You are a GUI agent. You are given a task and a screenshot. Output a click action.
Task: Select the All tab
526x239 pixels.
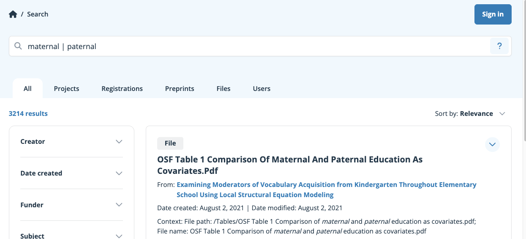pos(27,88)
